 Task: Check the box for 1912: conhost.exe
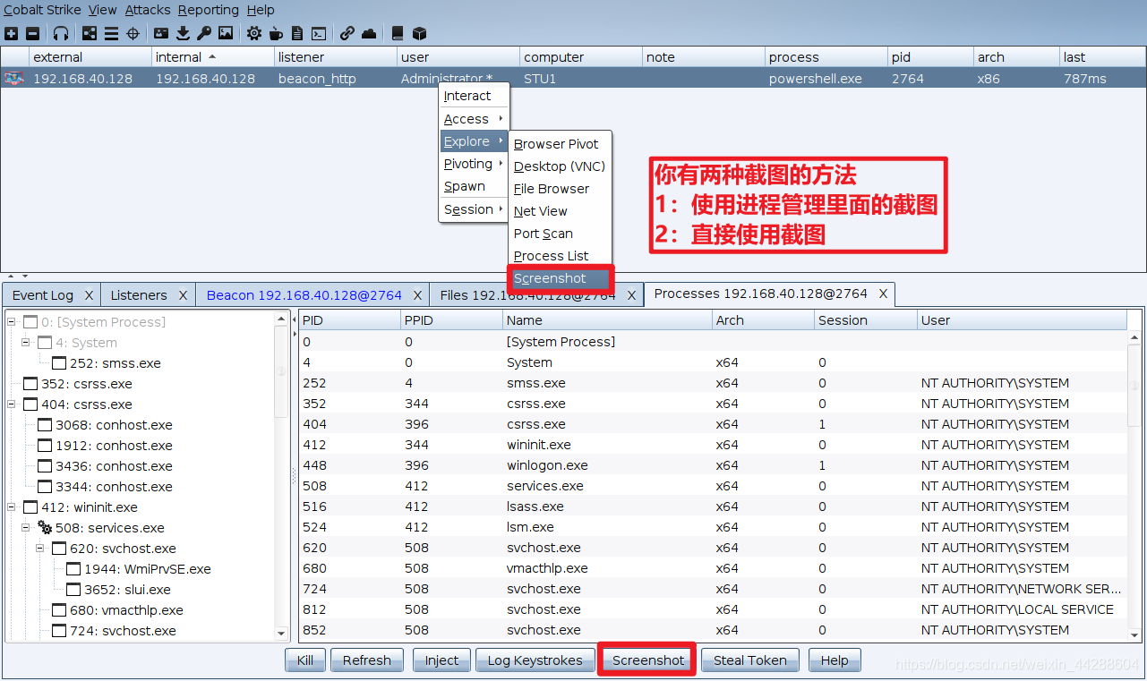(45, 446)
